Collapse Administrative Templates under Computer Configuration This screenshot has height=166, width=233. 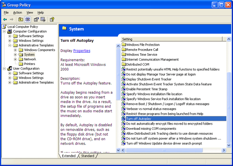(10, 45)
